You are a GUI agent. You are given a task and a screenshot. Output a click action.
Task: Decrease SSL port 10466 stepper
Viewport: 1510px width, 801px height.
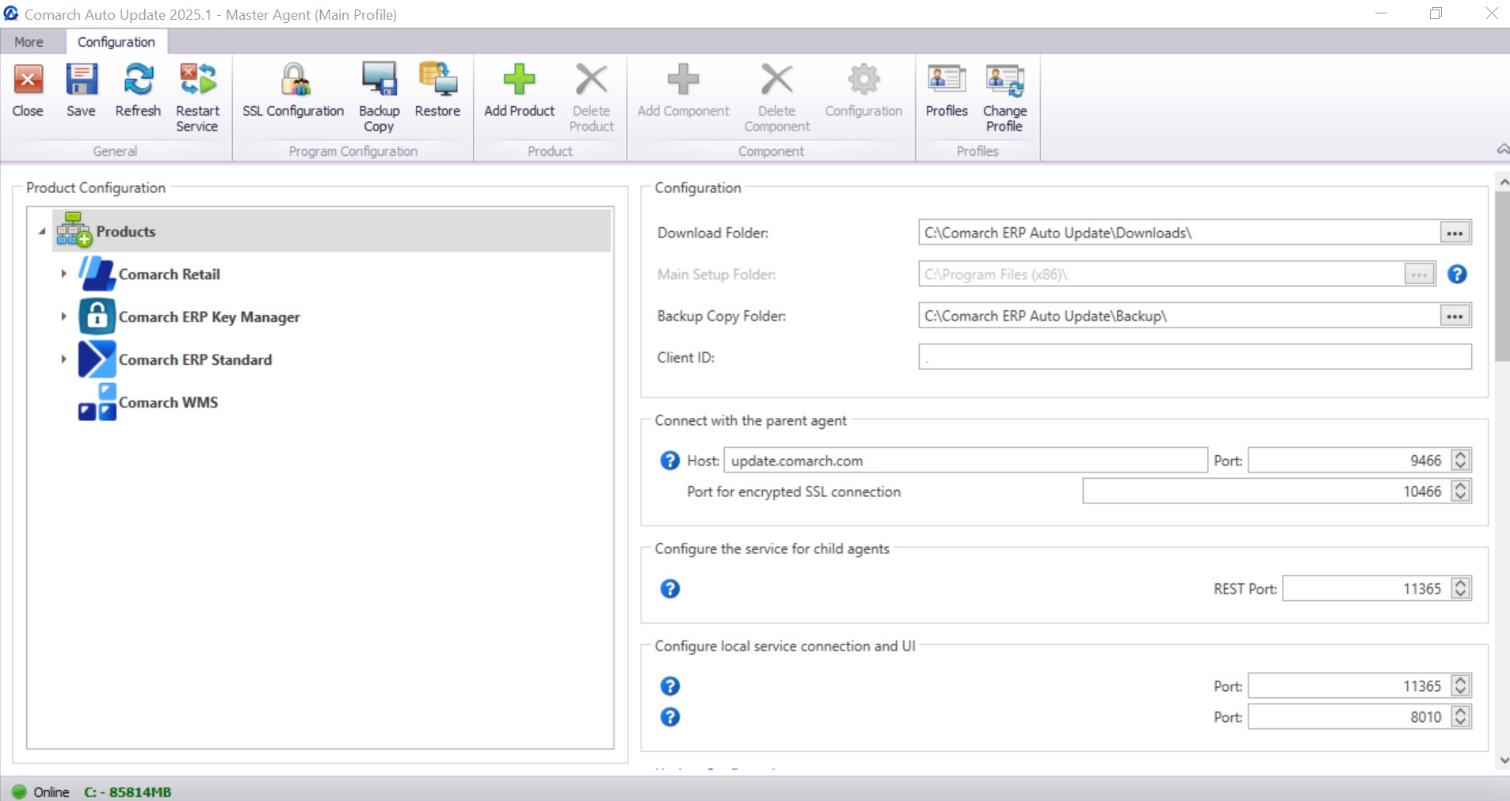[x=1461, y=497]
